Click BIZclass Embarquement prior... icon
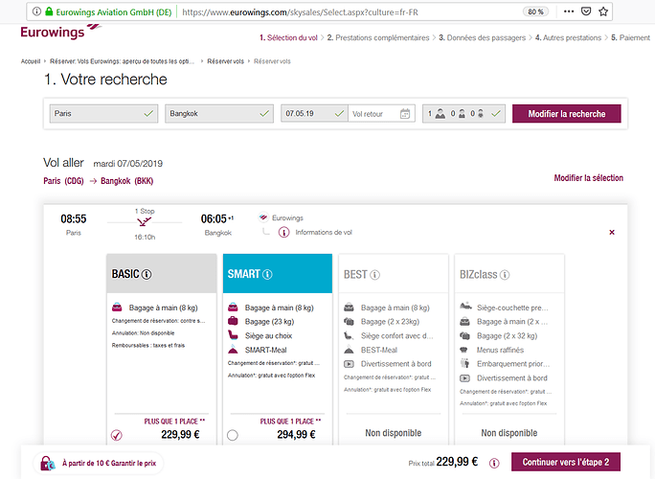655x479 pixels. [464, 363]
